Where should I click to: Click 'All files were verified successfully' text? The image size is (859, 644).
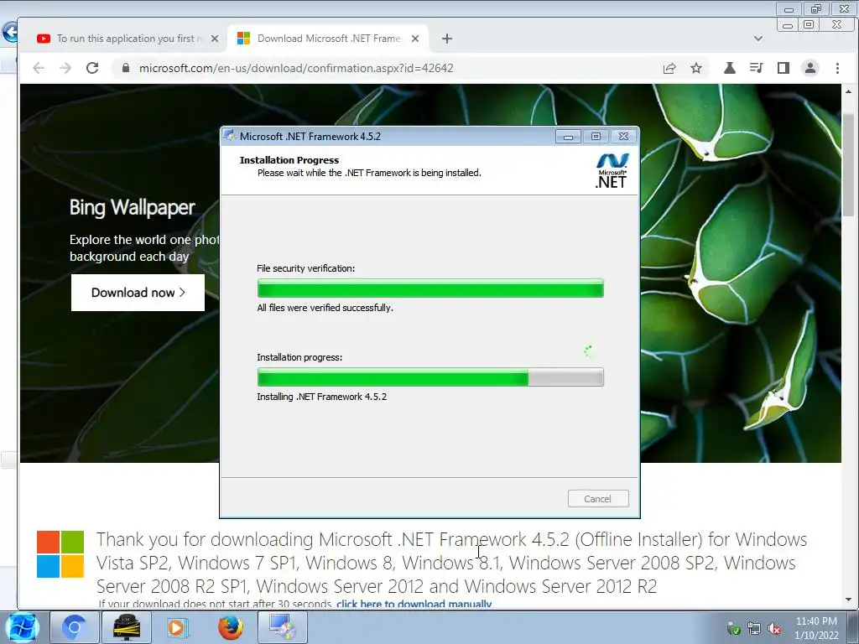pos(325,308)
